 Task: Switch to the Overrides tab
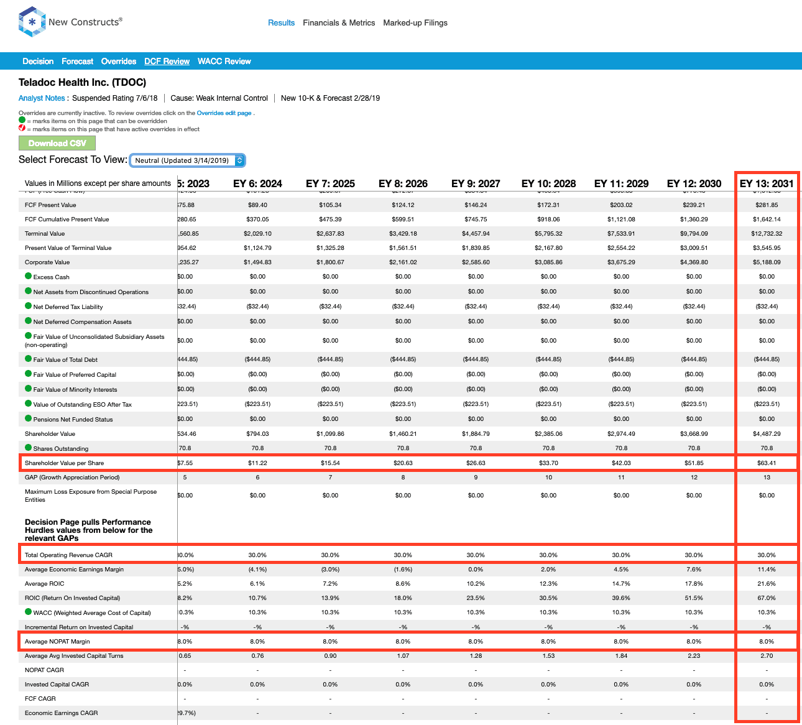119,61
